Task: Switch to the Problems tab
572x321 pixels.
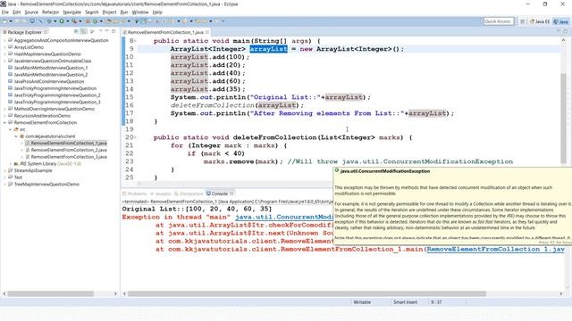Action: click(135, 193)
